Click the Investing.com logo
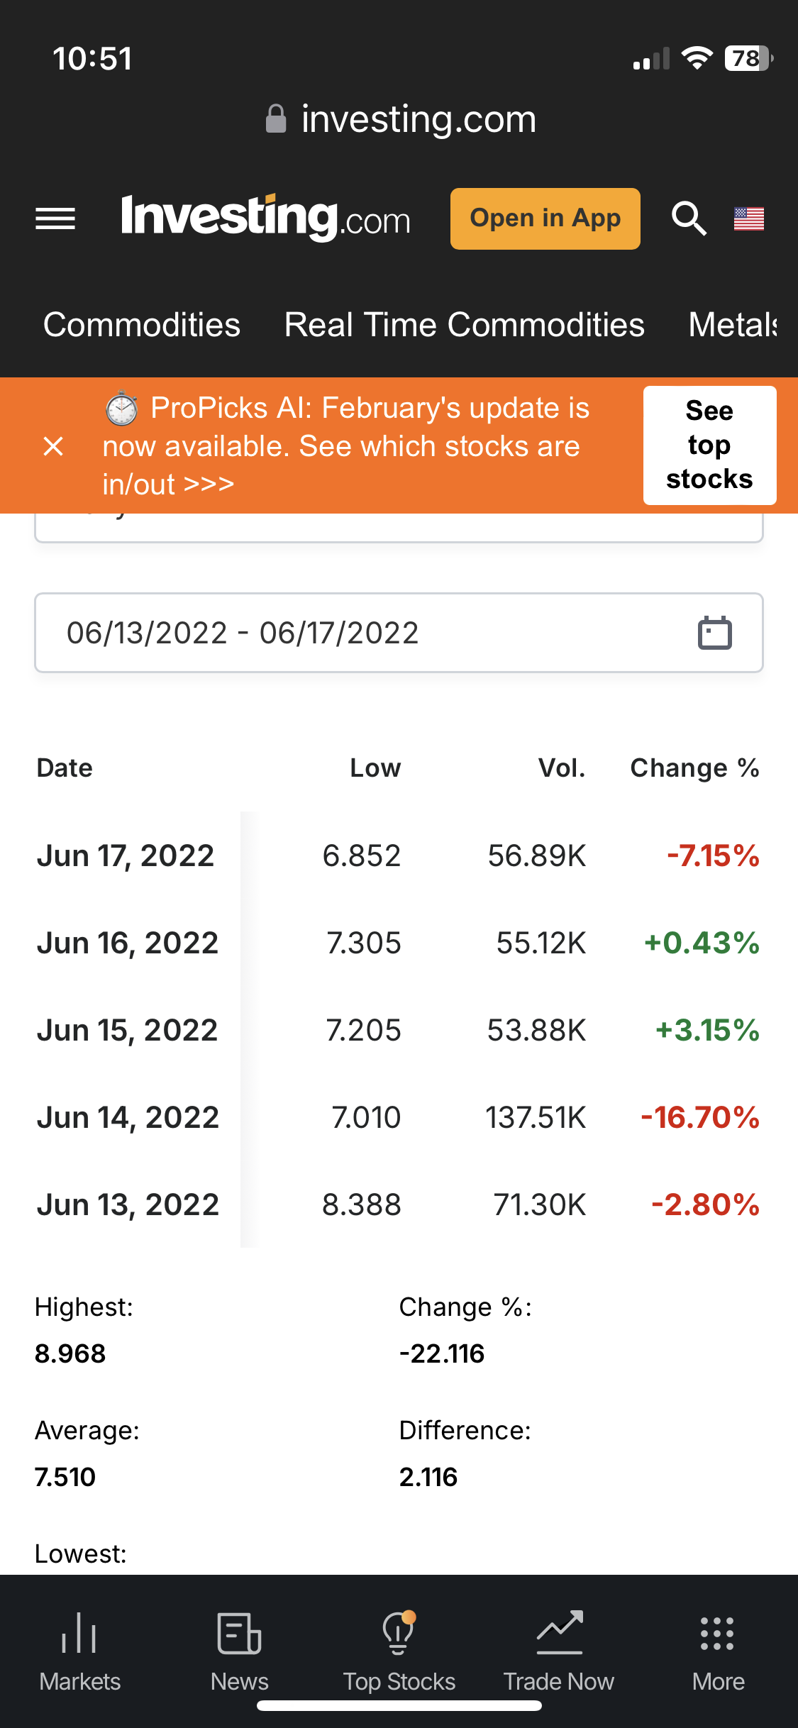Viewport: 798px width, 1728px height. [265, 218]
